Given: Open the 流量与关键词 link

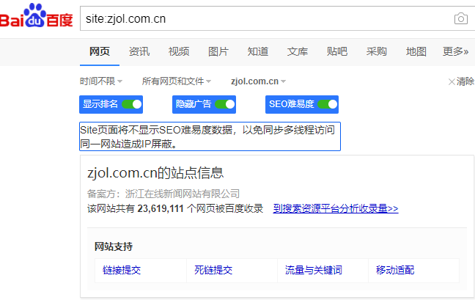Looking at the screenshot, I should point(314,270).
